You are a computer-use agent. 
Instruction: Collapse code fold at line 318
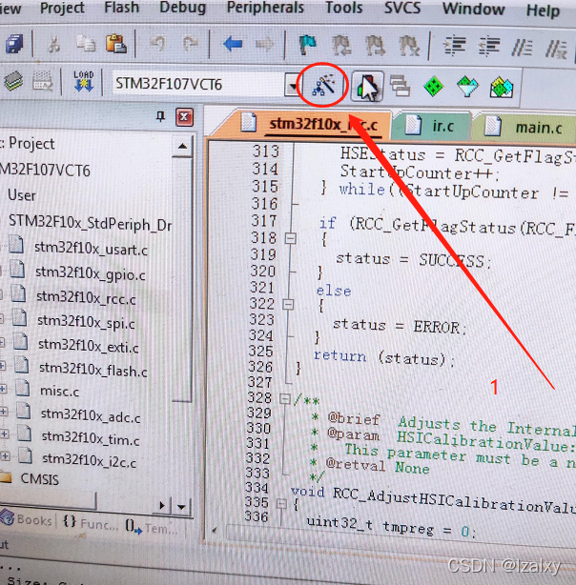coord(290,238)
